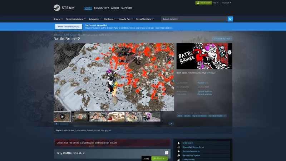Click the Open in Desktop App button
Viewport: 286px width, 161px height.
(69, 26)
